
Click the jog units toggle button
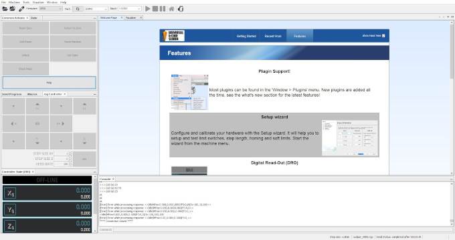[84, 159]
